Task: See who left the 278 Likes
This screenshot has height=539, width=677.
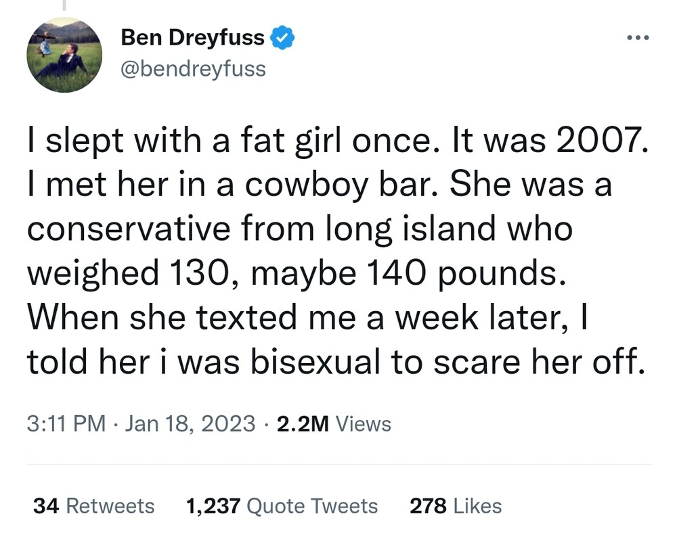Action: pos(456,506)
